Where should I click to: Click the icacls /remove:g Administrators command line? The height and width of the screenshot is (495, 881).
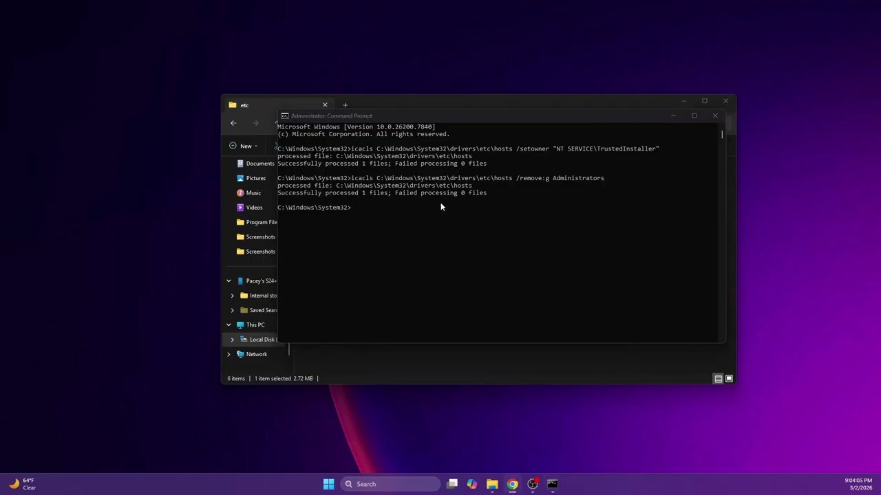(x=440, y=178)
